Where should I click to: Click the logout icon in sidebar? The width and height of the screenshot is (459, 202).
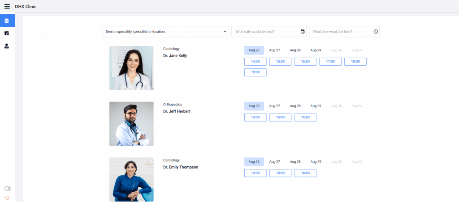coord(7,198)
